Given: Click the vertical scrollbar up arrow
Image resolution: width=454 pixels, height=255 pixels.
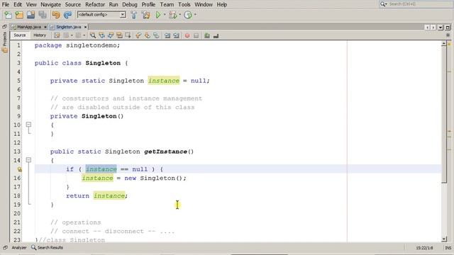Looking at the screenshot, I should coord(444,44).
